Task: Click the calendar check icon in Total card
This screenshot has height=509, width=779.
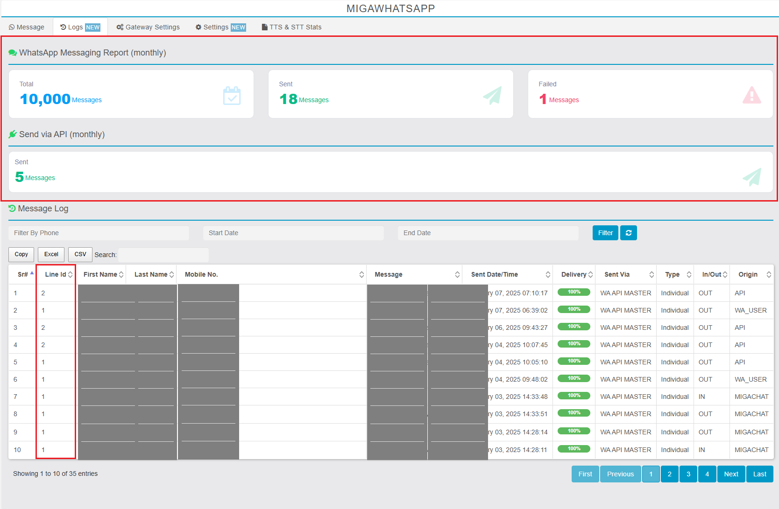Action: point(232,96)
